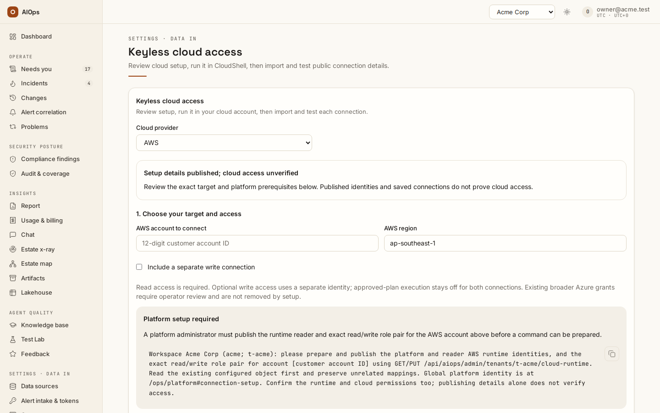Click the Needs you count badge 17
Viewport: 660px width, 413px height.
88,69
